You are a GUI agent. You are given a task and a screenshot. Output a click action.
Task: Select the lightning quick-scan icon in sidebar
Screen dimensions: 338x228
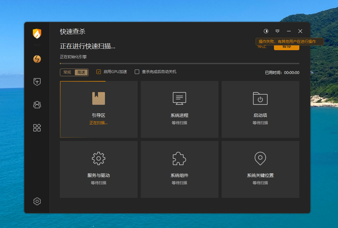[x=37, y=59]
